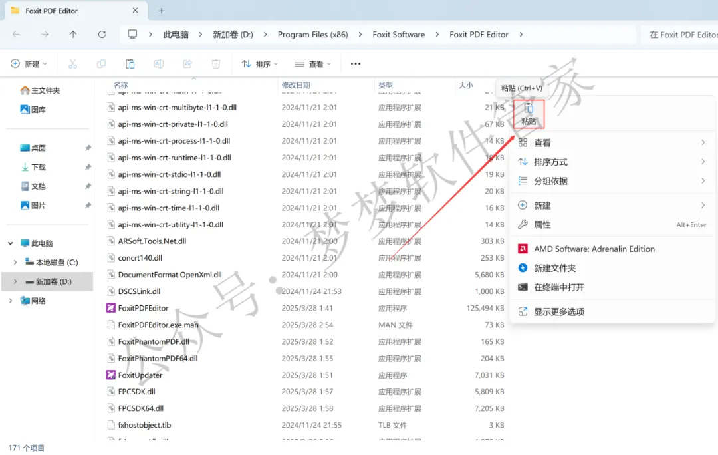
Task: Sort by 大小 column header
Action: 466,85
